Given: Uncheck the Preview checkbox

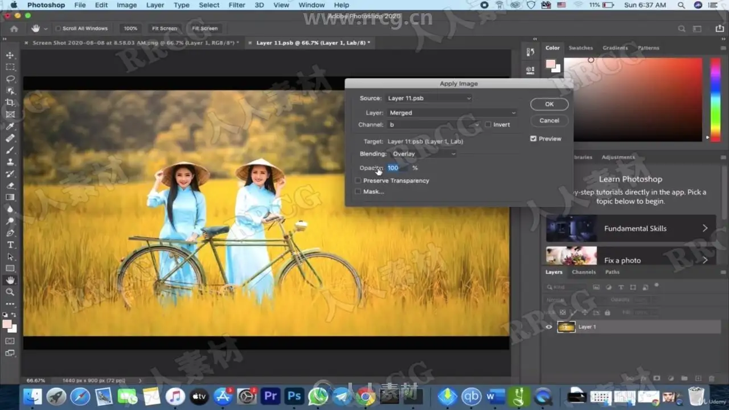Looking at the screenshot, I should coord(533,138).
